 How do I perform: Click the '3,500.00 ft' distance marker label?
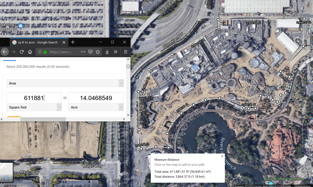254,23
